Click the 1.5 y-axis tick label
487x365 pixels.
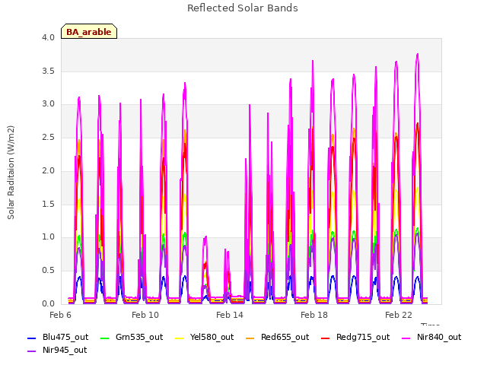49,204
